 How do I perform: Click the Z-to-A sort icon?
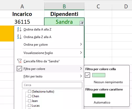point(19,37)
